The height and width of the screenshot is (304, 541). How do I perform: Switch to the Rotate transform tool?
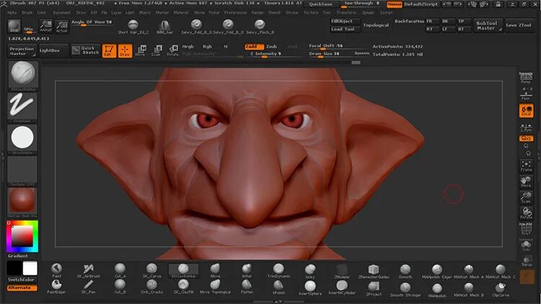[172, 50]
